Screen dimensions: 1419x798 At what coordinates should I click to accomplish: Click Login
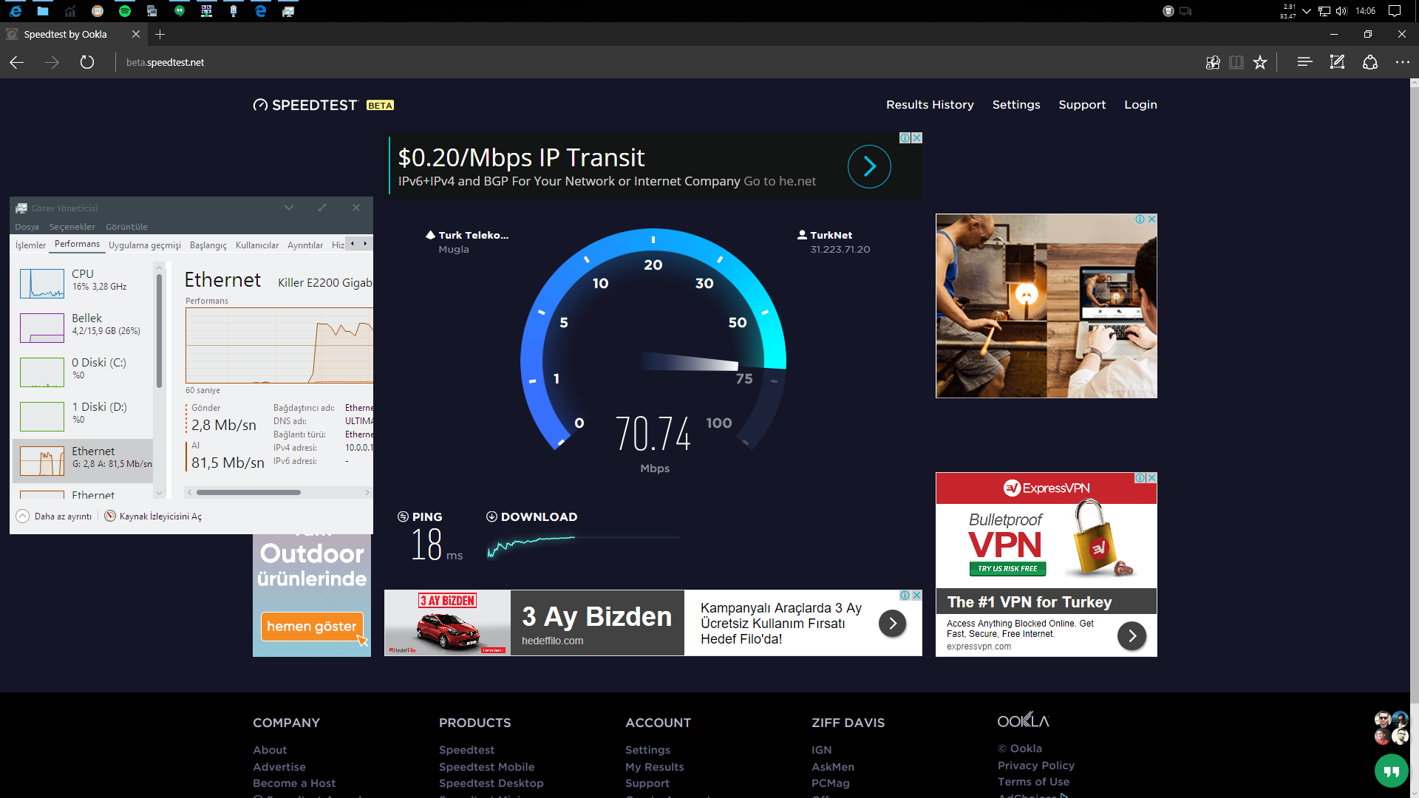(1140, 105)
